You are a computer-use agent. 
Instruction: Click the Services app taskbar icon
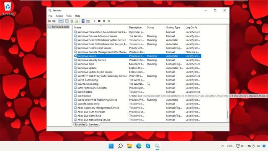point(157,146)
